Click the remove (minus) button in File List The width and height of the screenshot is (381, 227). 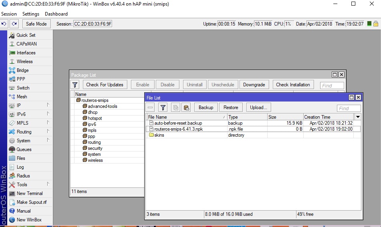point(150,108)
